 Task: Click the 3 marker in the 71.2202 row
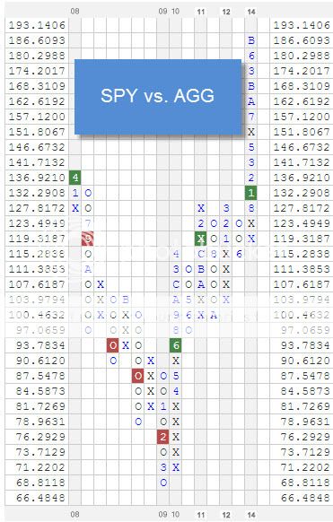point(163,467)
